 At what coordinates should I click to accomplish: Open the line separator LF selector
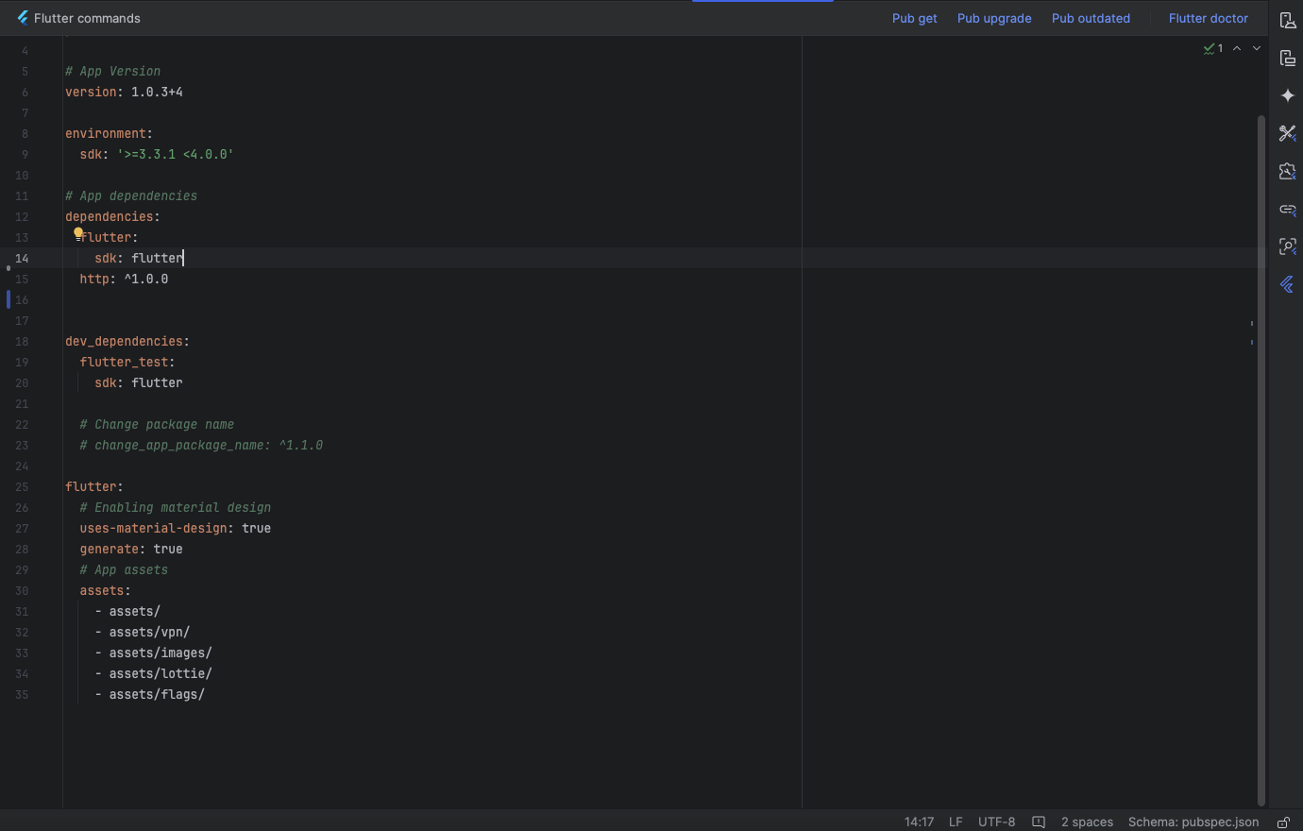click(x=956, y=823)
